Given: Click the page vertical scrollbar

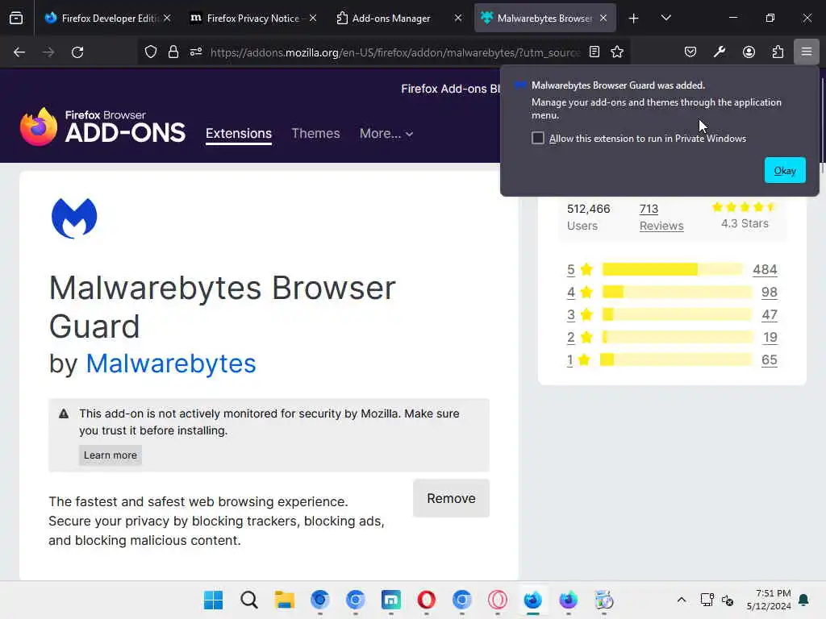Looking at the screenshot, I should [x=822, y=127].
